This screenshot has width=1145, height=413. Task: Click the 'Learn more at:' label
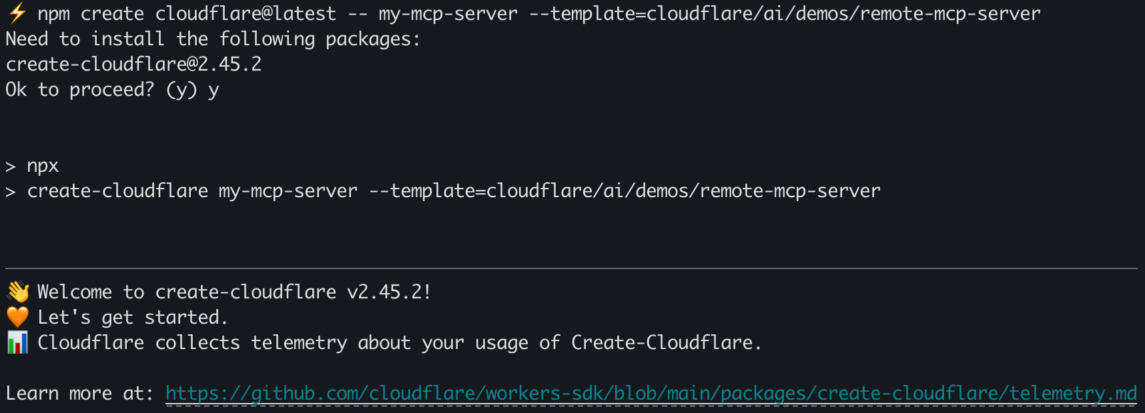pyautogui.click(x=79, y=394)
